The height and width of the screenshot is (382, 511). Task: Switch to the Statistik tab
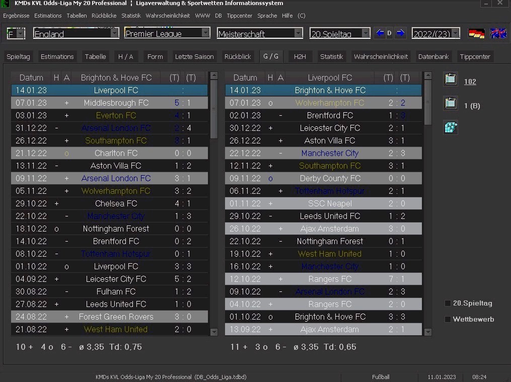331,57
